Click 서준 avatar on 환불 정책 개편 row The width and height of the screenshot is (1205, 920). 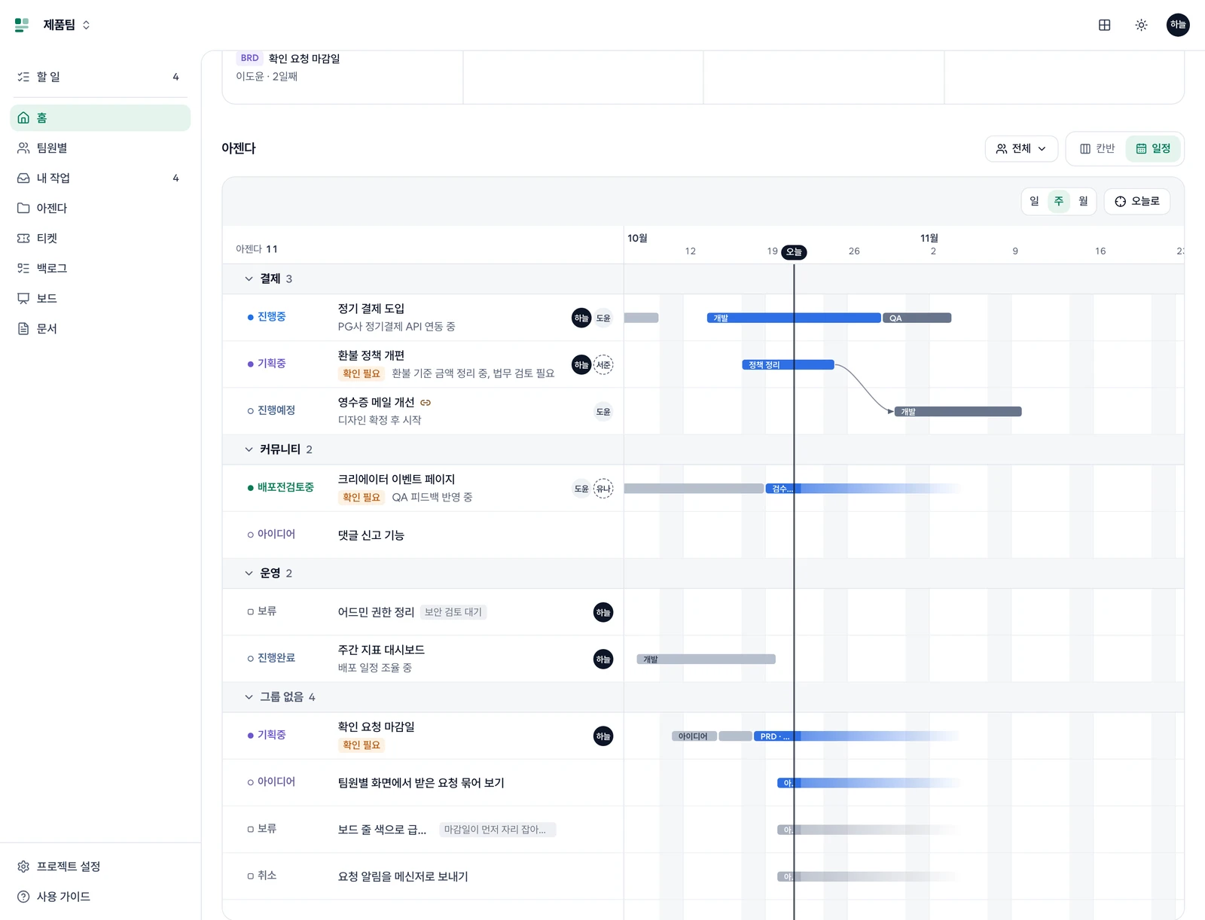(x=603, y=365)
